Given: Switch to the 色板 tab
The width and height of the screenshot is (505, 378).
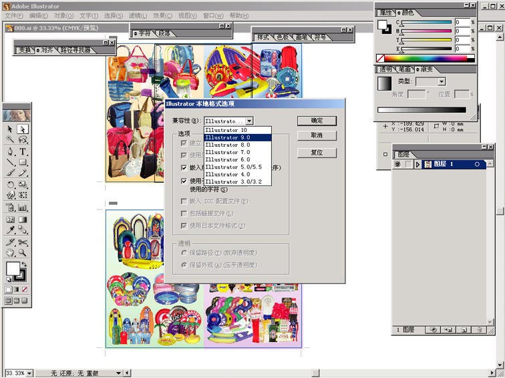Looking at the screenshot, I should 283,37.
